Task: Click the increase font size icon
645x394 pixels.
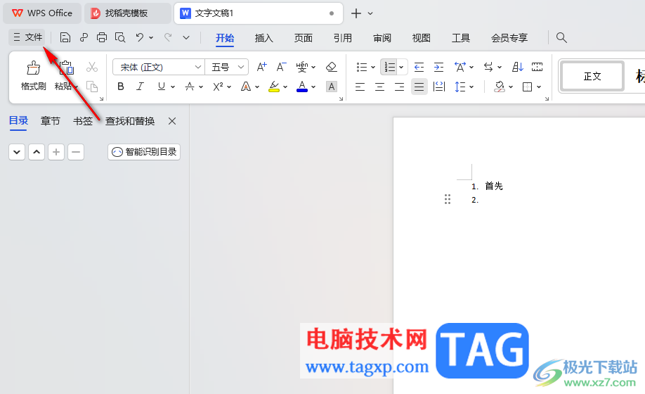Action: (x=261, y=67)
